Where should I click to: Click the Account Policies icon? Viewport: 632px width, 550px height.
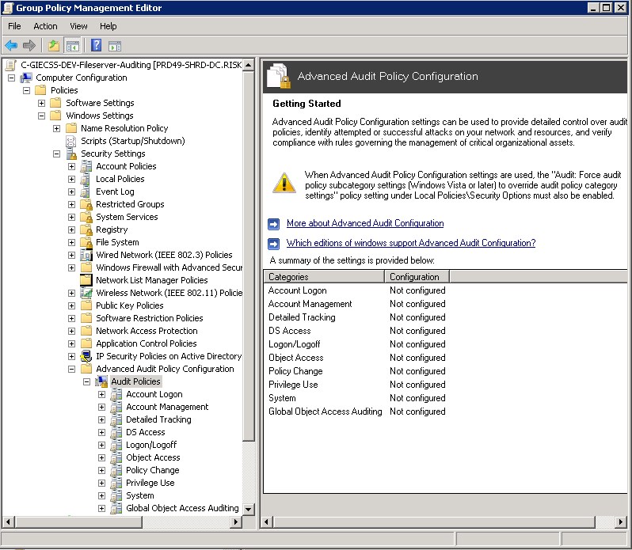click(86, 166)
